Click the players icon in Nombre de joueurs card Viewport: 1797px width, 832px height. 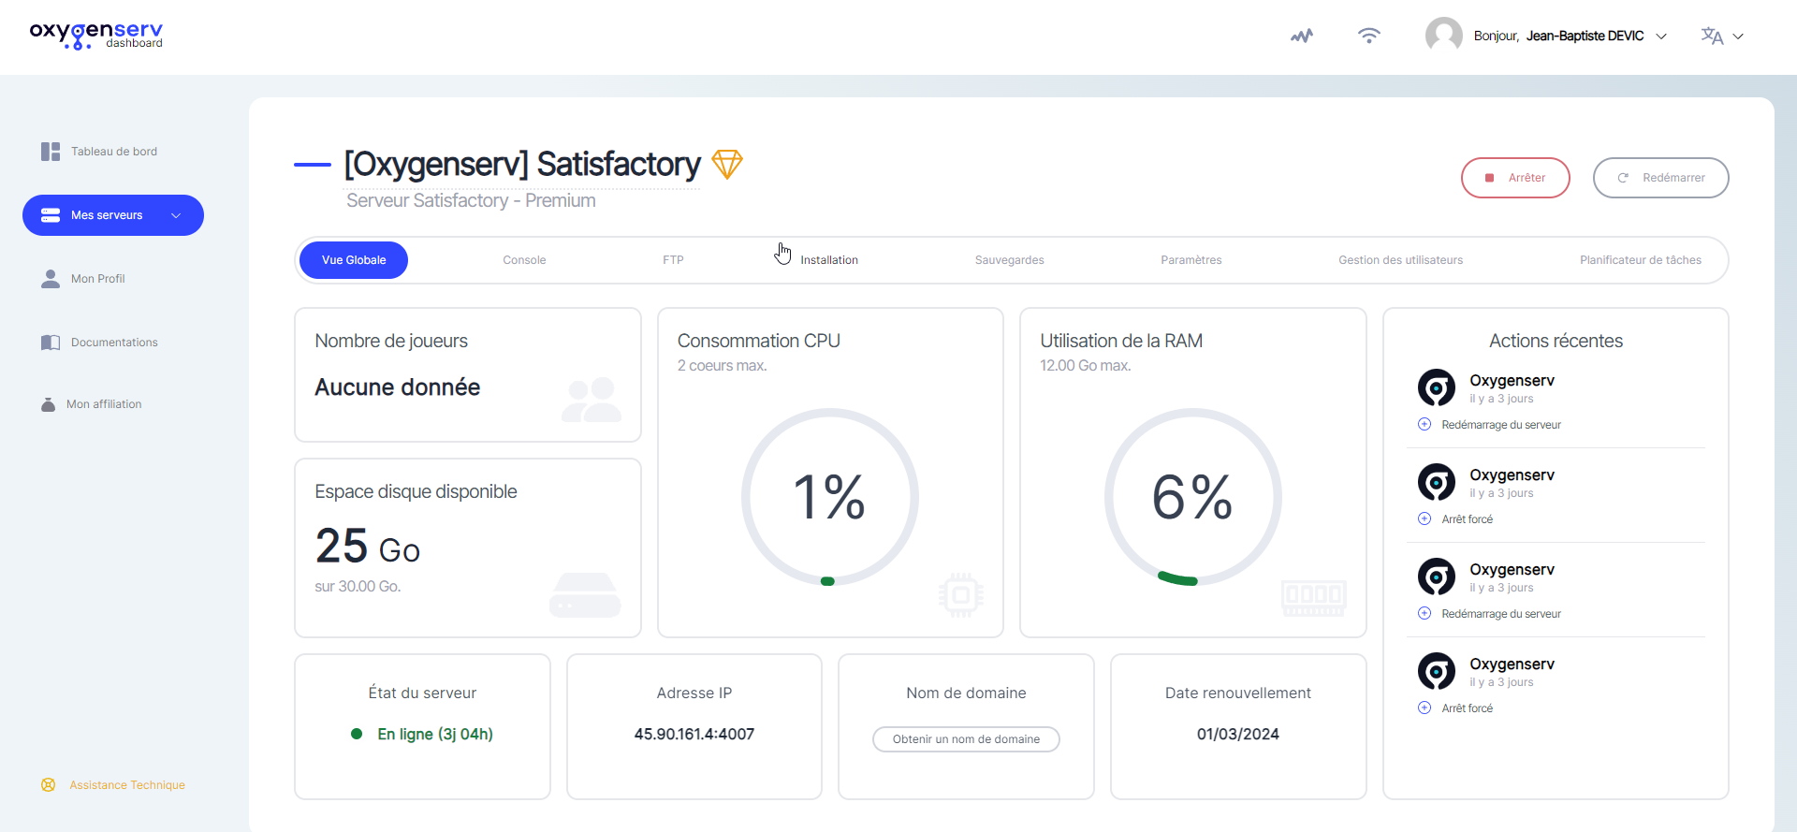[592, 400]
